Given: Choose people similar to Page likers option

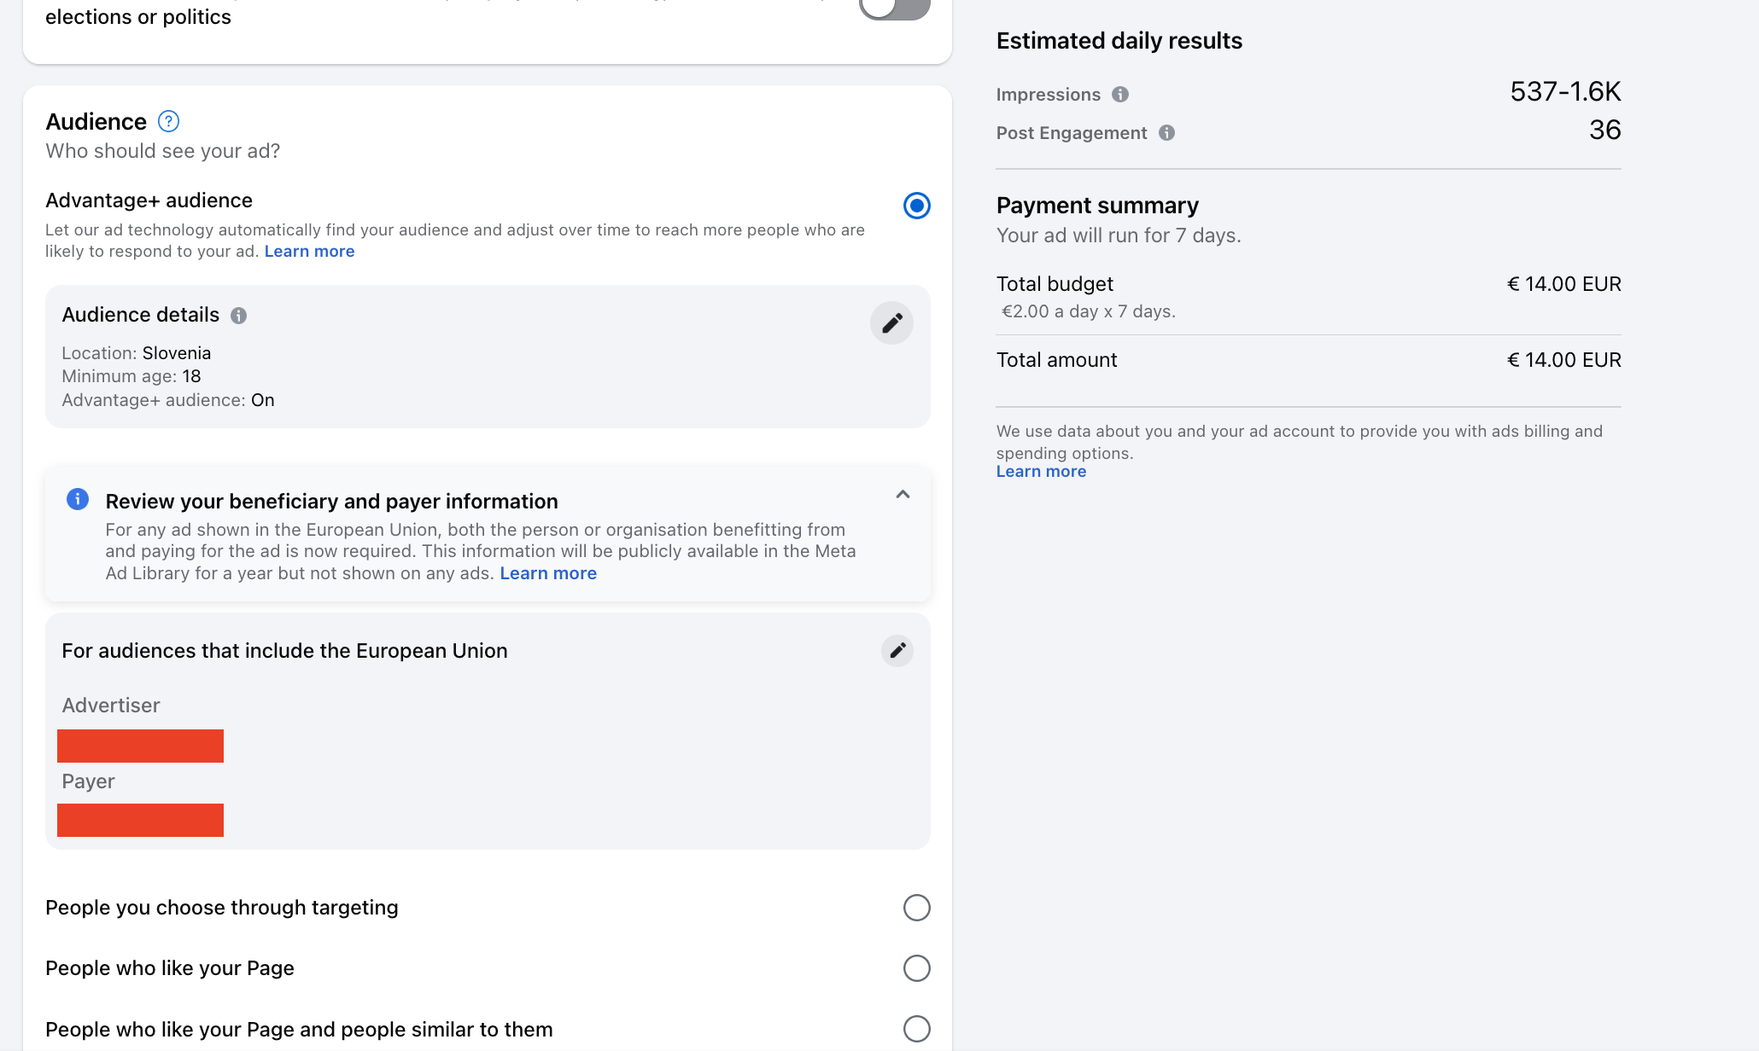Looking at the screenshot, I should click(916, 1029).
